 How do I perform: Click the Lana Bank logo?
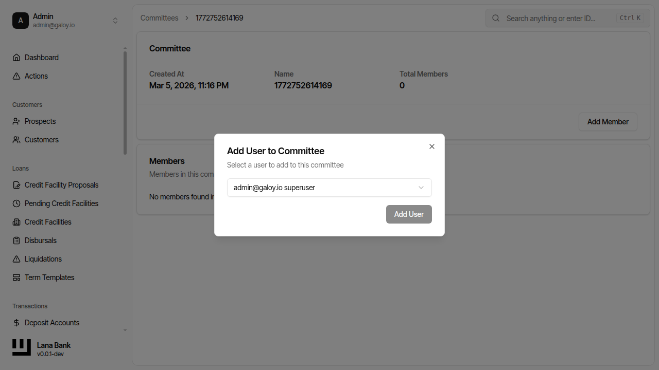(x=21, y=347)
